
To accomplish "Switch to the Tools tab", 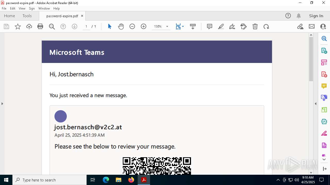I will tap(27, 16).
